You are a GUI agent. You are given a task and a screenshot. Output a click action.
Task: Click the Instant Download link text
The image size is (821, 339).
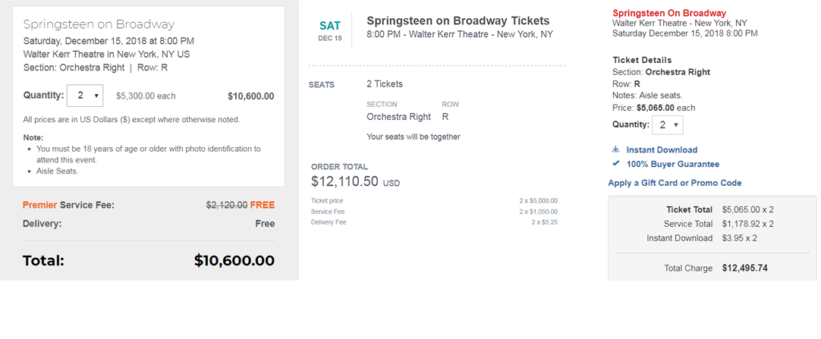coord(662,150)
